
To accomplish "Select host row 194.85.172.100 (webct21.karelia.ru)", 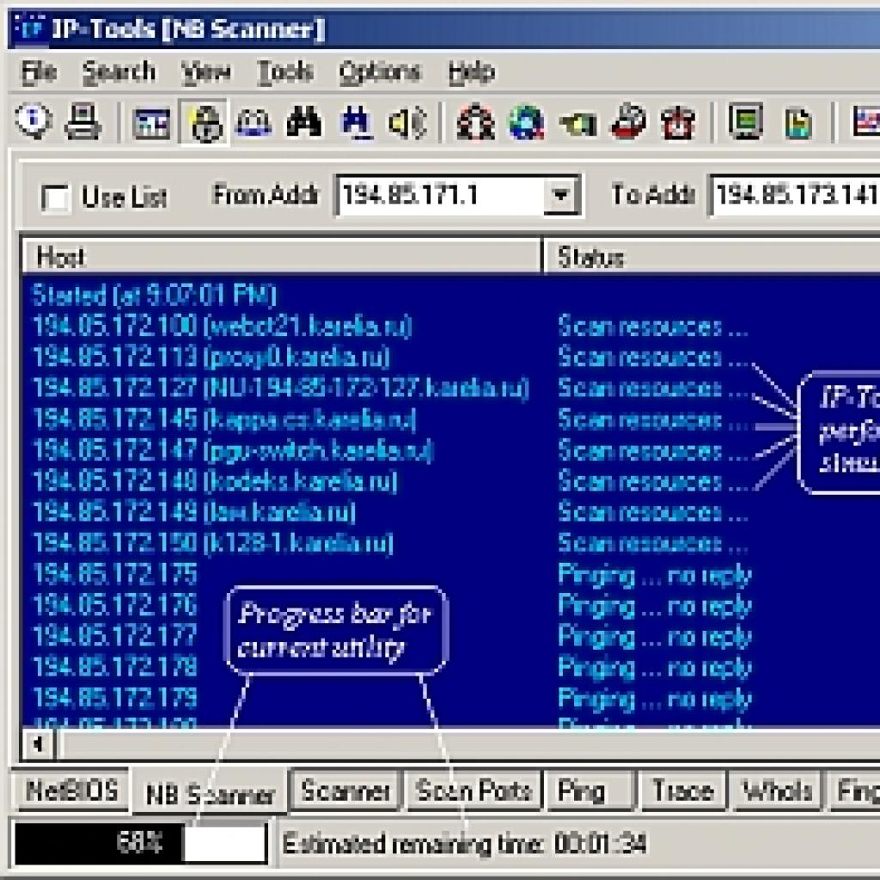I will point(223,326).
